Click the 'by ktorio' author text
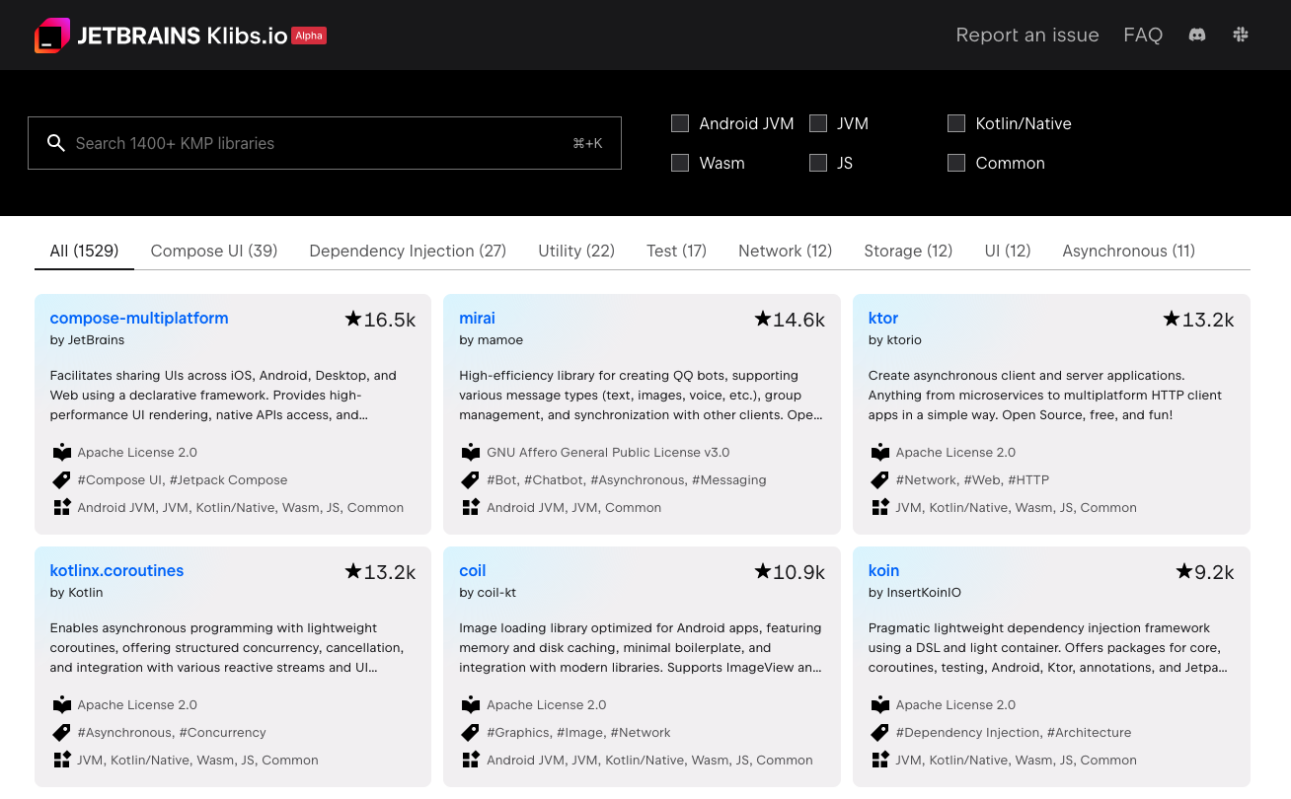Image resolution: width=1291 pixels, height=799 pixels. pyautogui.click(x=895, y=340)
